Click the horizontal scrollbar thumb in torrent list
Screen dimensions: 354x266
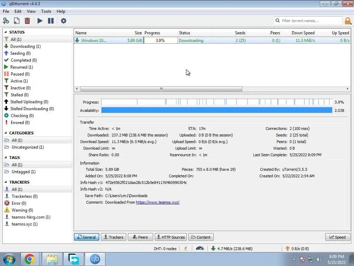pos(161,89)
